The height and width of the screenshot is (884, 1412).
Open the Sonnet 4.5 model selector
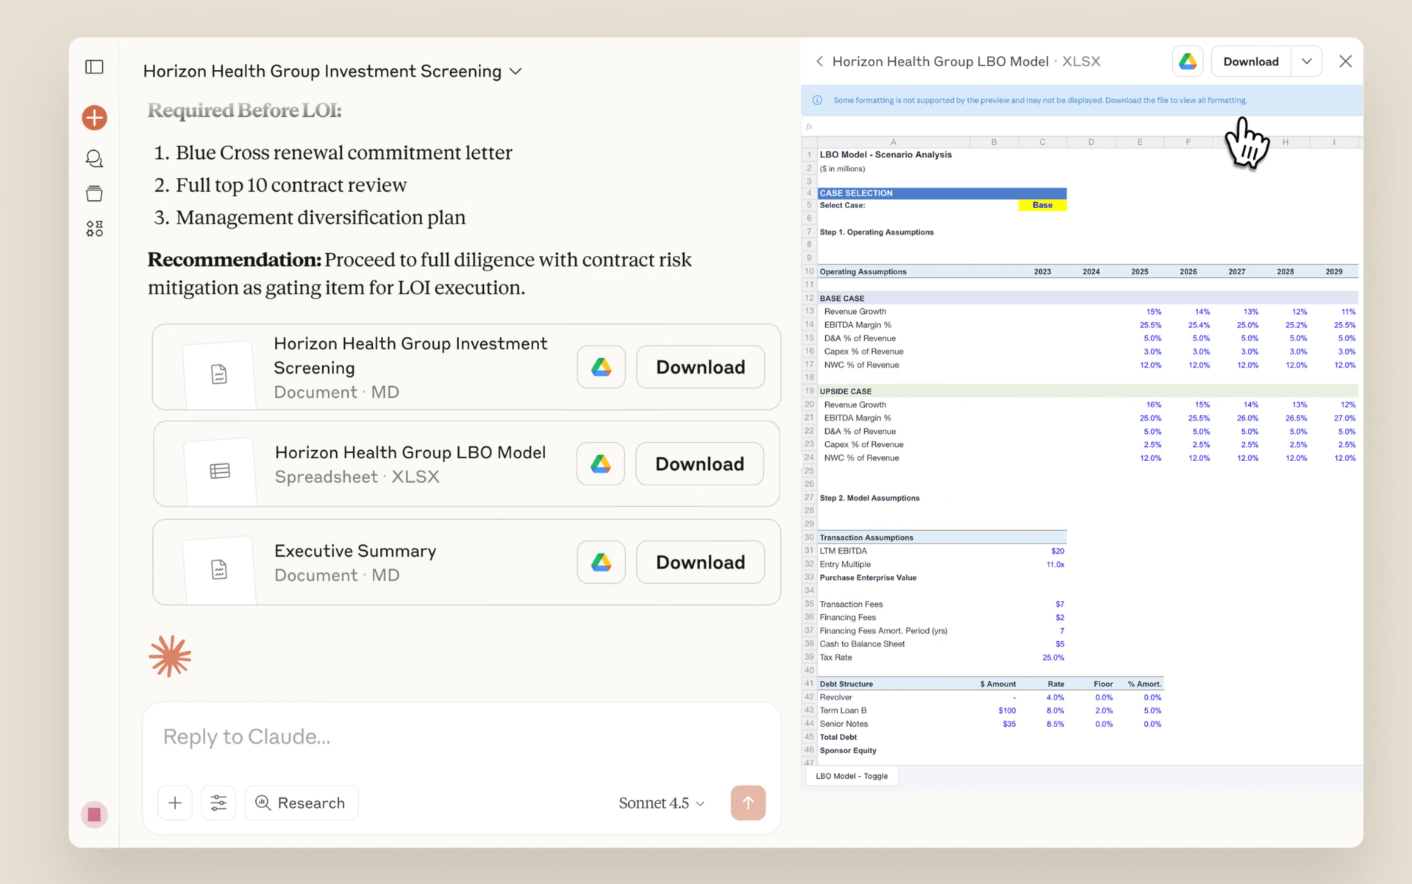661,803
